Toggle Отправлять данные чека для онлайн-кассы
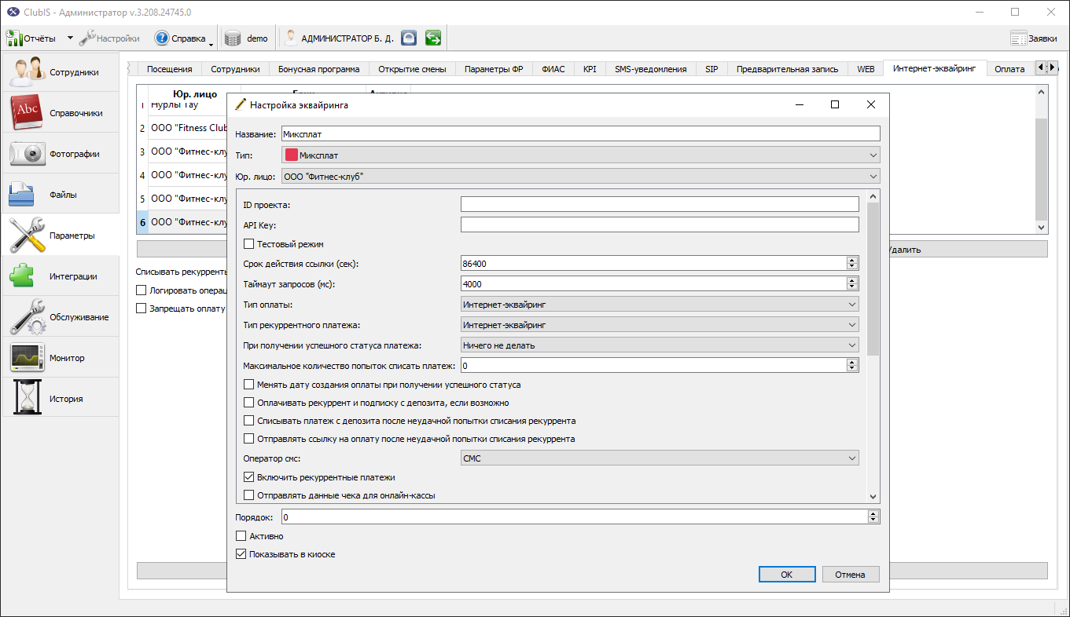The height and width of the screenshot is (617, 1070). (x=249, y=495)
